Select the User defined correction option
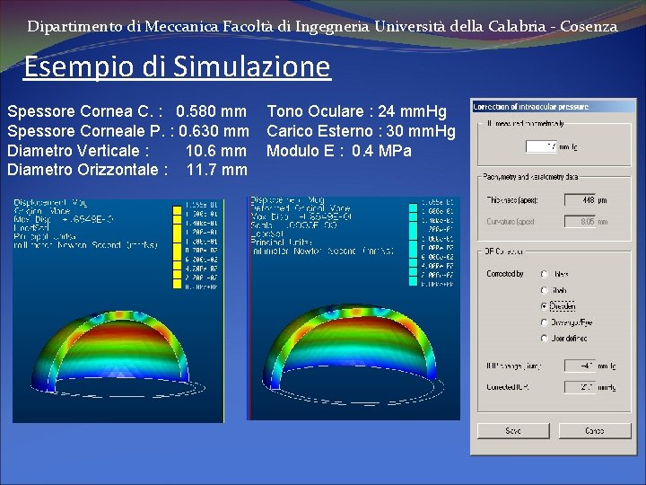This screenshot has height=485, width=646. (545, 339)
